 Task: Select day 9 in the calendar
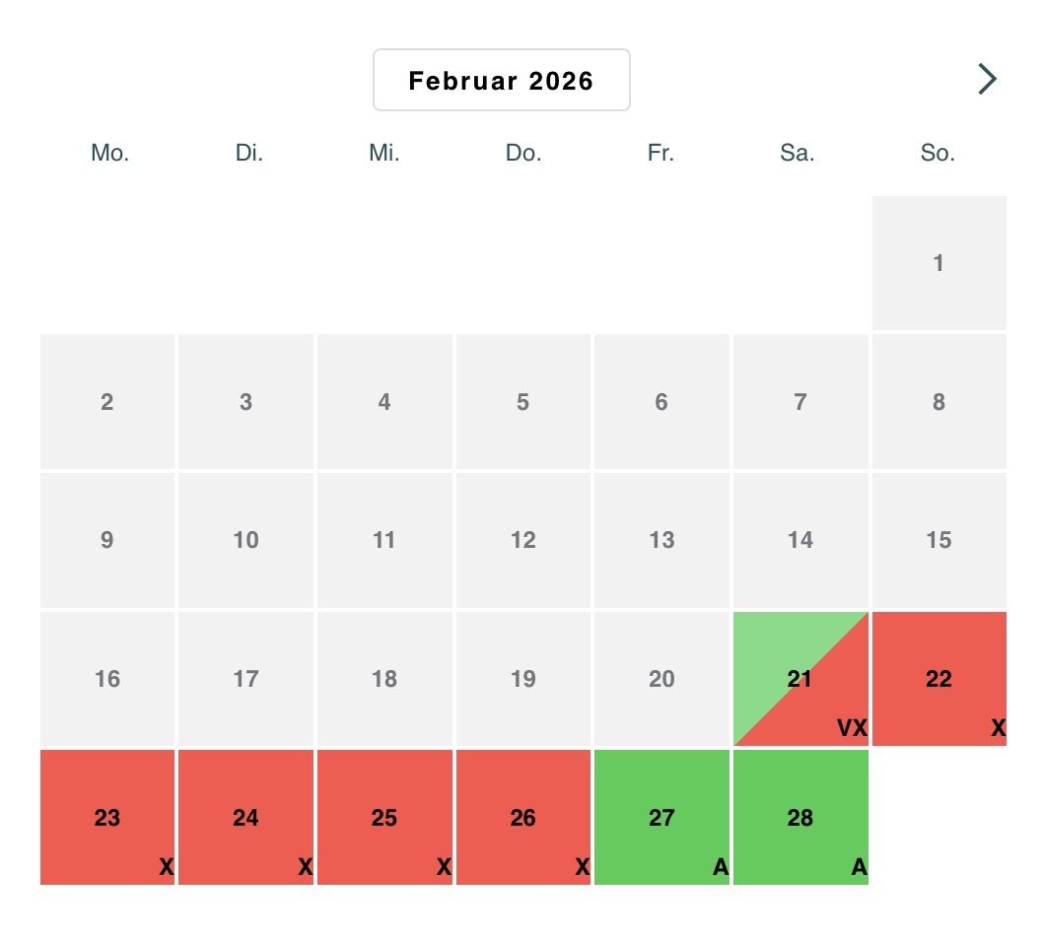107,540
